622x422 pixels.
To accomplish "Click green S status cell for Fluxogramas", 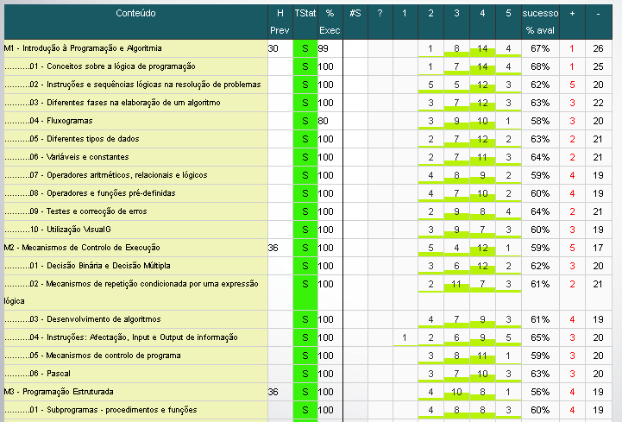I will click(x=305, y=121).
